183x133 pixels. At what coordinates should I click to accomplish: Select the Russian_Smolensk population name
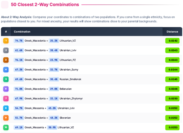point(70,79)
